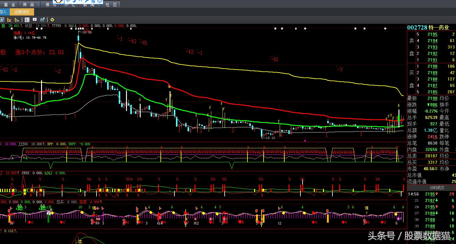Click the smiley face icon in floating bar
Viewport: 456px width, 244px height.
pos(100,1)
